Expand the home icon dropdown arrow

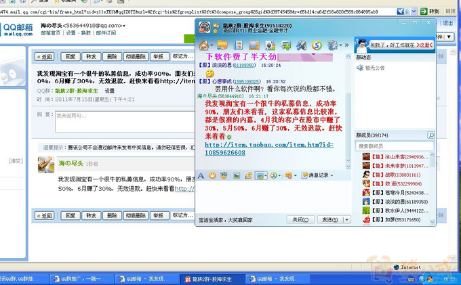[x=212, y=45]
